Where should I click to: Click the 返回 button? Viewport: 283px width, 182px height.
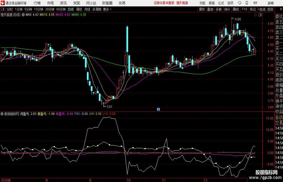pyautogui.click(x=270, y=9)
